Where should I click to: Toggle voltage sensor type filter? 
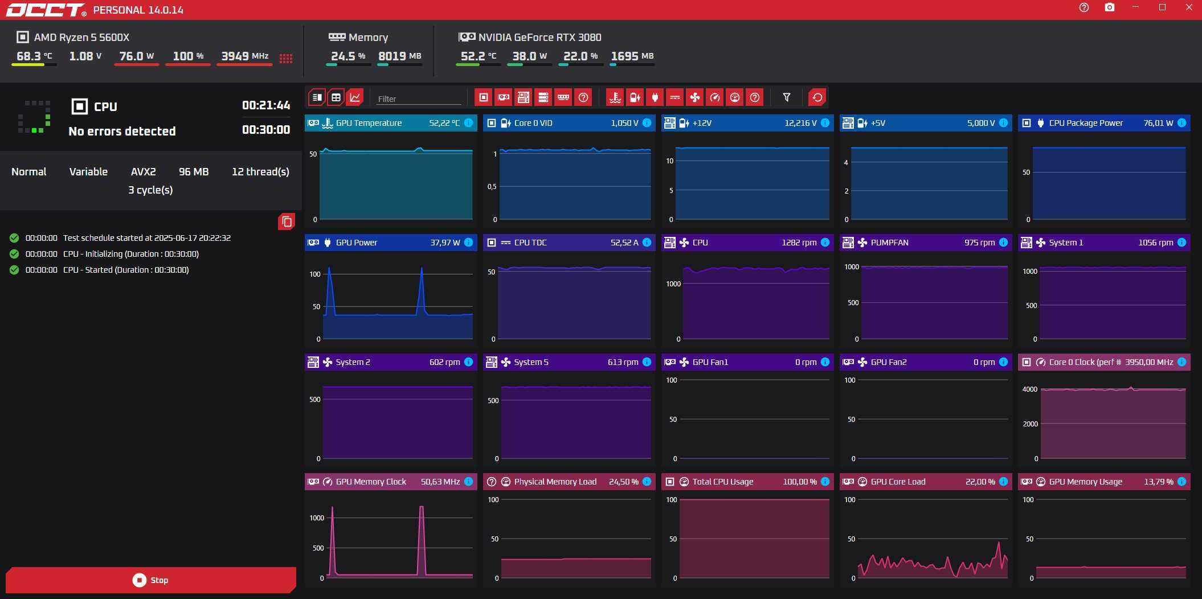pyautogui.click(x=635, y=97)
